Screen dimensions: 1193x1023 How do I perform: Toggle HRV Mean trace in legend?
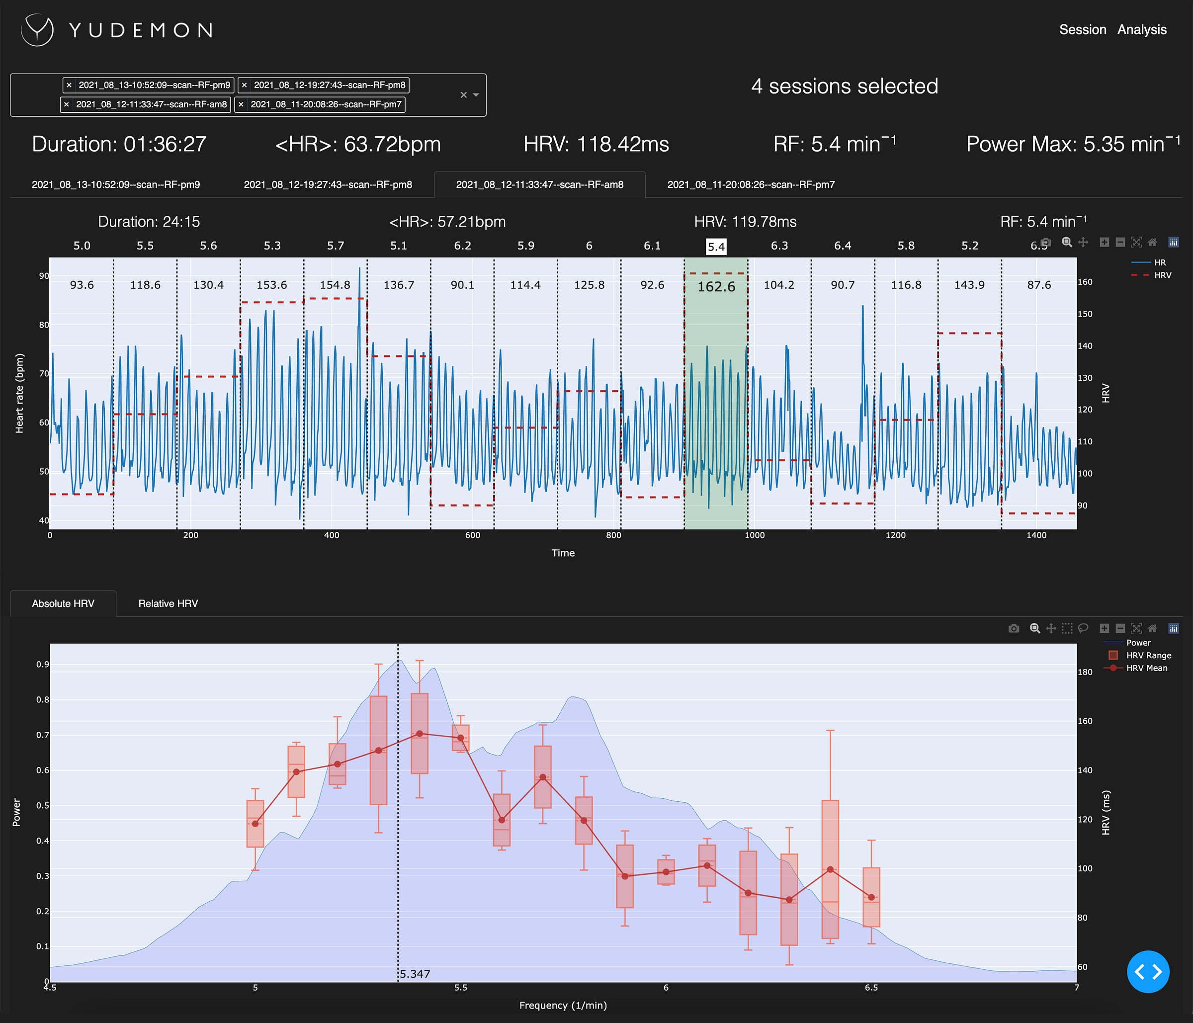click(x=1135, y=668)
